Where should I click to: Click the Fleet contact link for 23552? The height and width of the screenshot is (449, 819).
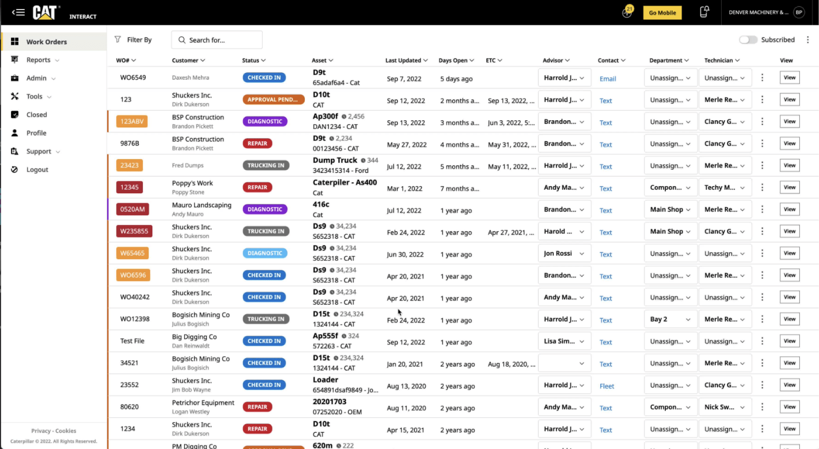coord(607,386)
